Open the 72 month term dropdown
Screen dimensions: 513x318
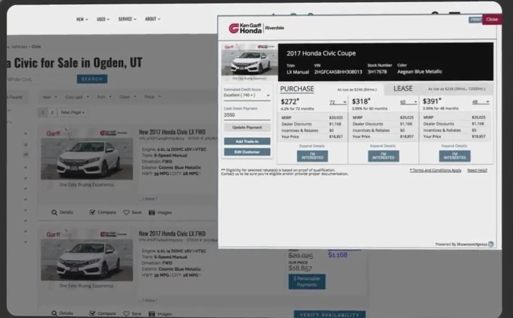point(338,103)
